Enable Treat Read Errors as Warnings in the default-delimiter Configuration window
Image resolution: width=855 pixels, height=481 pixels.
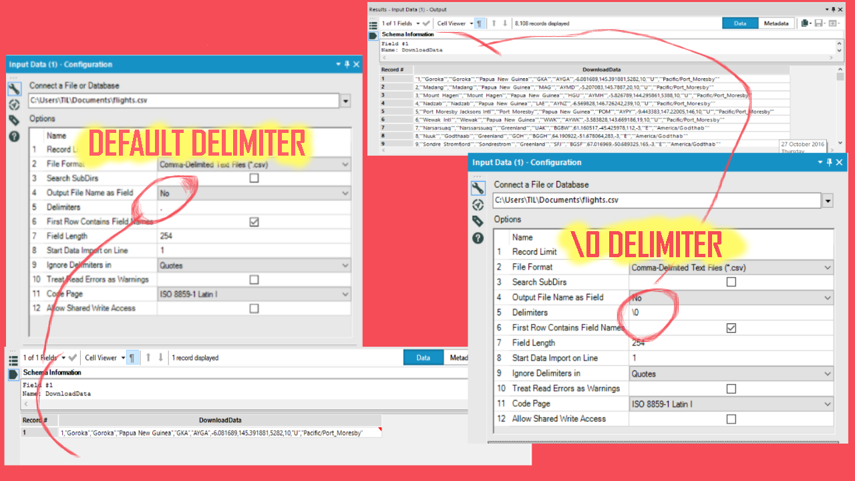pyautogui.click(x=254, y=279)
